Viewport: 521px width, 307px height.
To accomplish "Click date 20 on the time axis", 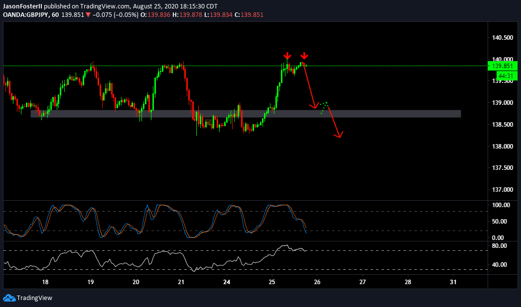I will 136,282.
